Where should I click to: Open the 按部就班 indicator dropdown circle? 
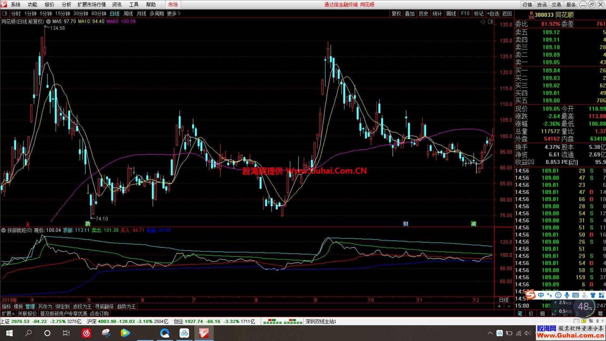(4, 230)
